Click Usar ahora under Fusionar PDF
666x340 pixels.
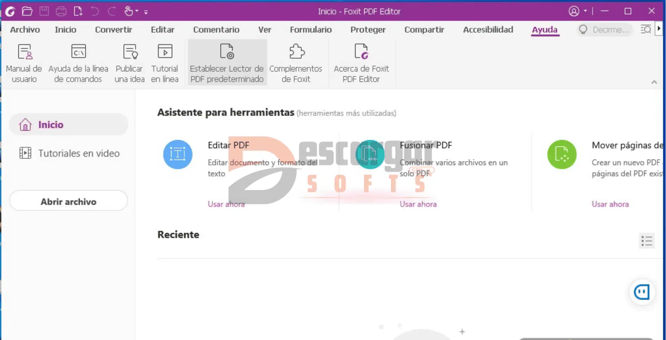click(x=418, y=204)
